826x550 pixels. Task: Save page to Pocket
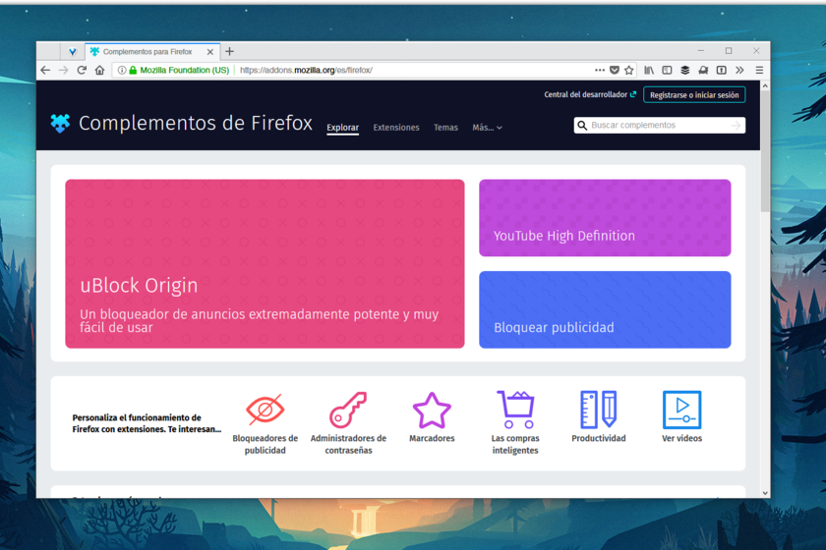pyautogui.click(x=615, y=70)
